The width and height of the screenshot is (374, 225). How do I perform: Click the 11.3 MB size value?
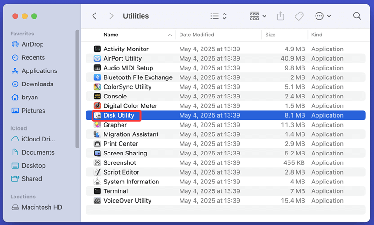coord(293,125)
